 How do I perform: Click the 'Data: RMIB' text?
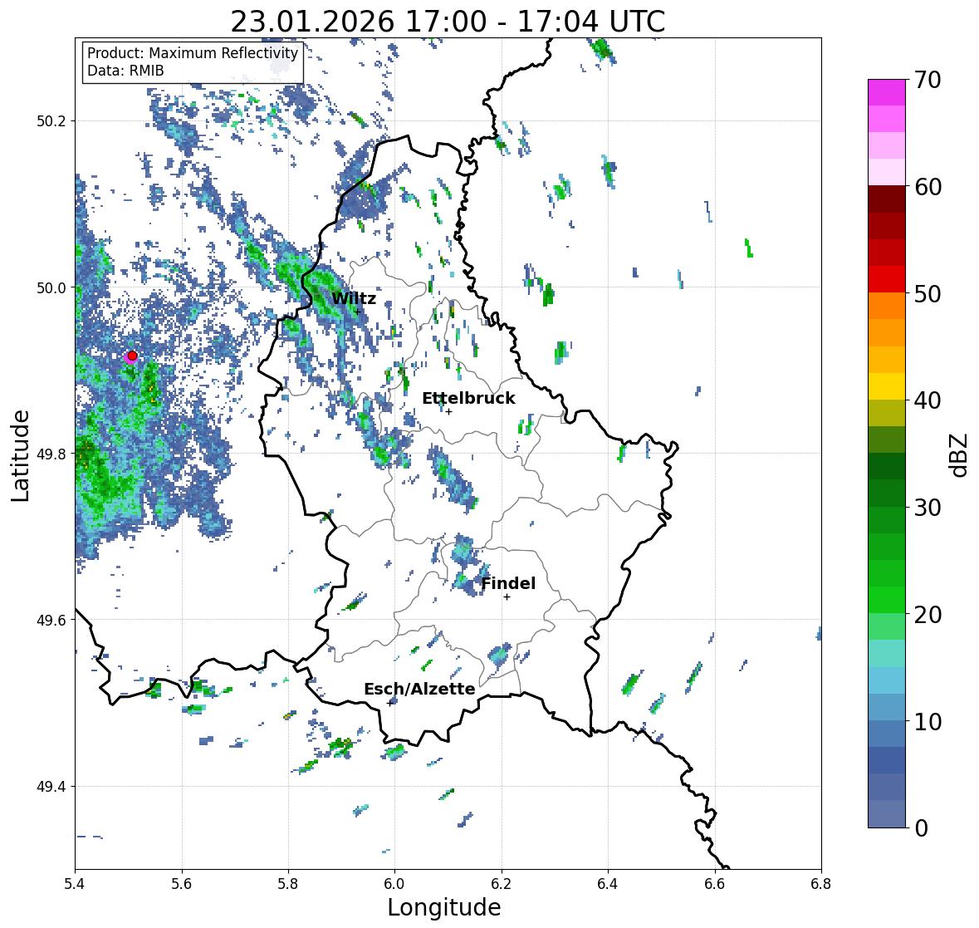click(x=125, y=71)
